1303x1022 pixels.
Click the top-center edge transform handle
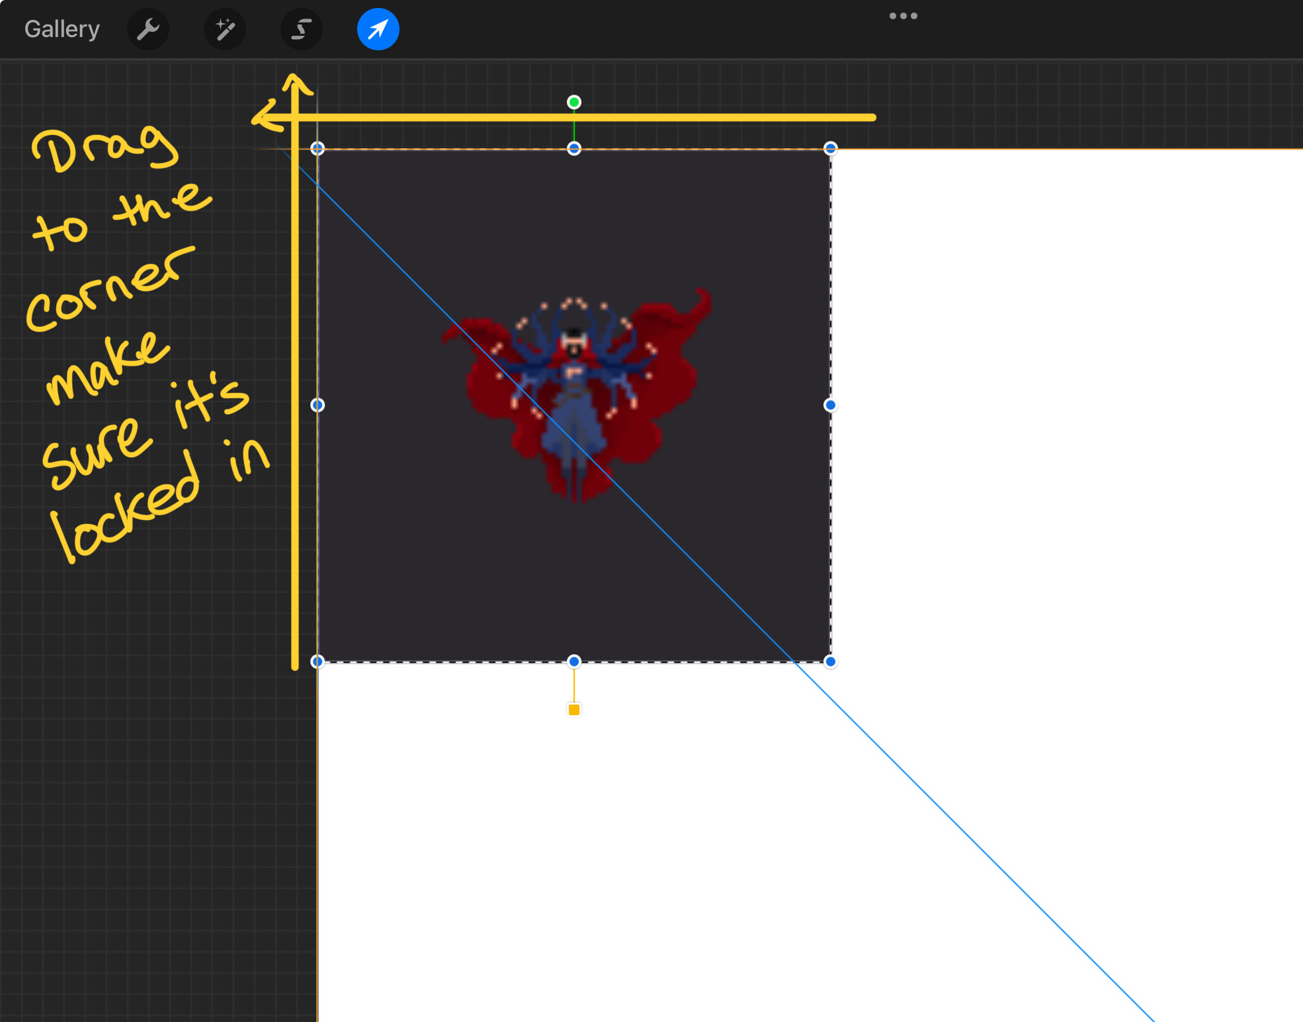pos(574,148)
